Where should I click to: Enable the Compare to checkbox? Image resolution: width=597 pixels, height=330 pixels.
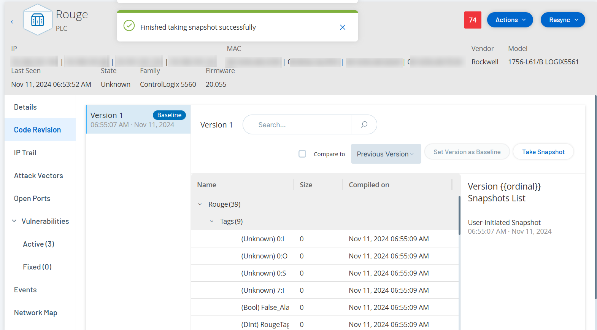coord(302,154)
